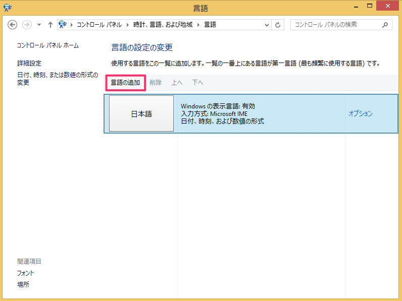Open コントロール パネル ホーム link
This screenshot has height=301, width=402.
(48, 45)
